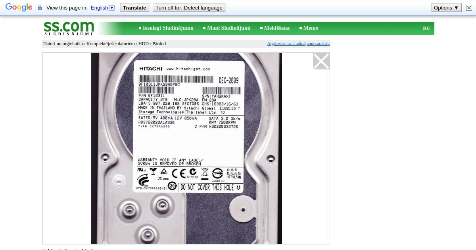The height and width of the screenshot is (250, 476).
Task: Click Atgriezties uz sludinājumu sarakstu link
Action: [x=298, y=44]
